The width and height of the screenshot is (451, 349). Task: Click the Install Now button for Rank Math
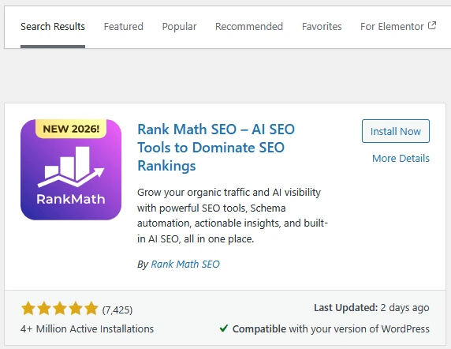[x=396, y=131]
